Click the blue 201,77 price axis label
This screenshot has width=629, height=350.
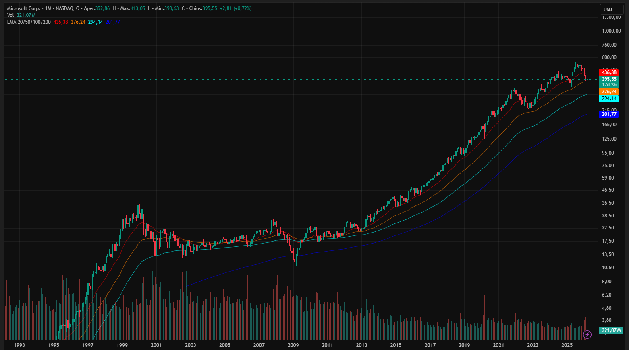click(608, 114)
